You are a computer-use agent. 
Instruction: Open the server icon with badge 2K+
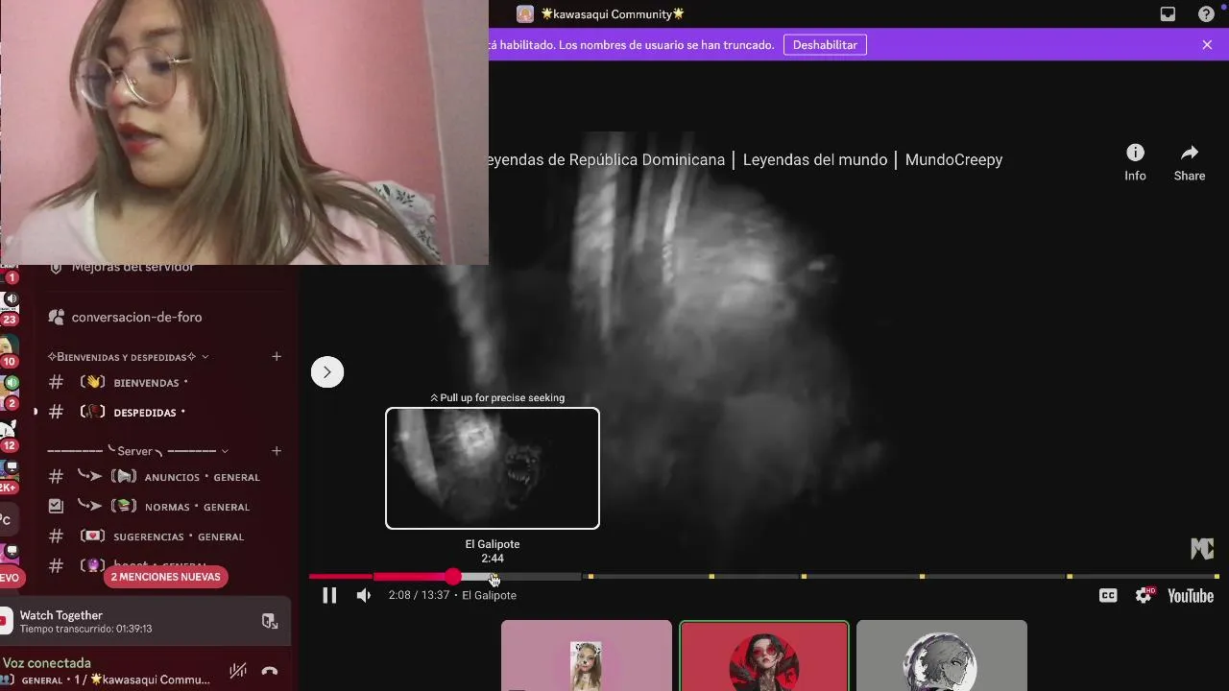click(10, 476)
